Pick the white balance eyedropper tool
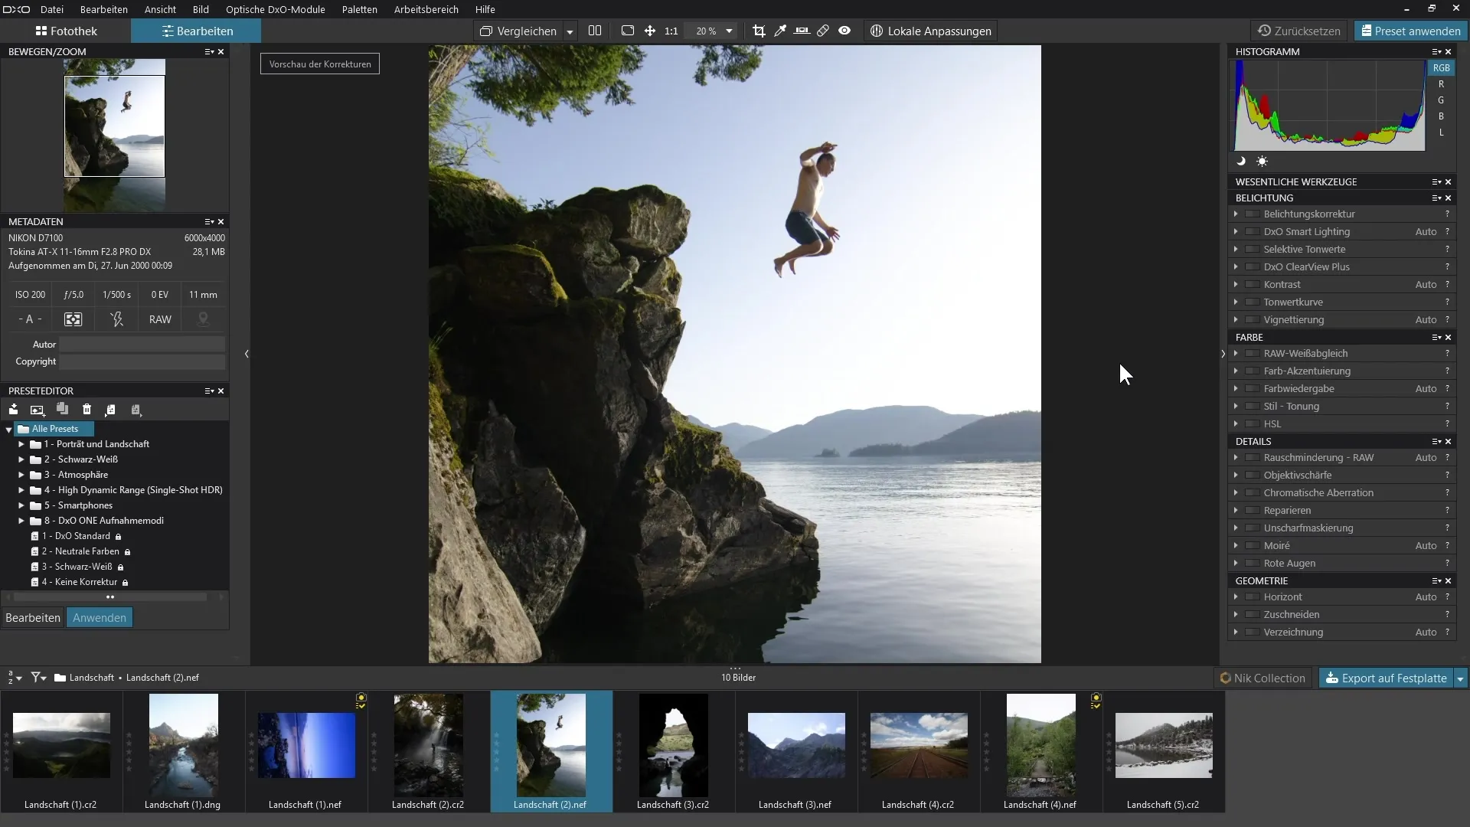 coord(780,31)
